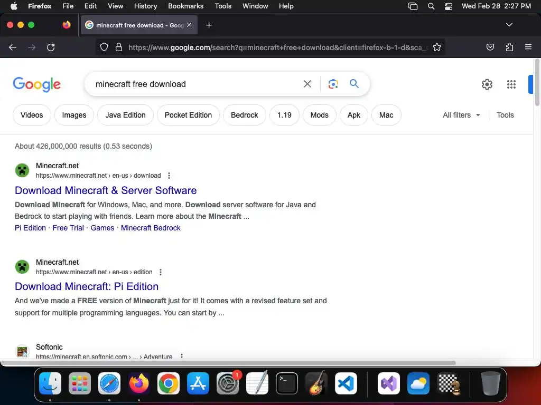This screenshot has width=541, height=405.
Task: Open the Google apps grid icon
Action: click(x=511, y=84)
